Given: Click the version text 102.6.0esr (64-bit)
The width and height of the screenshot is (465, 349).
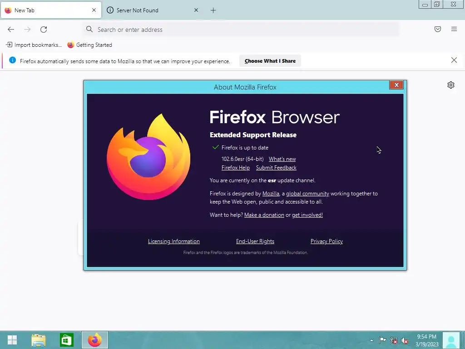Looking at the screenshot, I should [242, 159].
